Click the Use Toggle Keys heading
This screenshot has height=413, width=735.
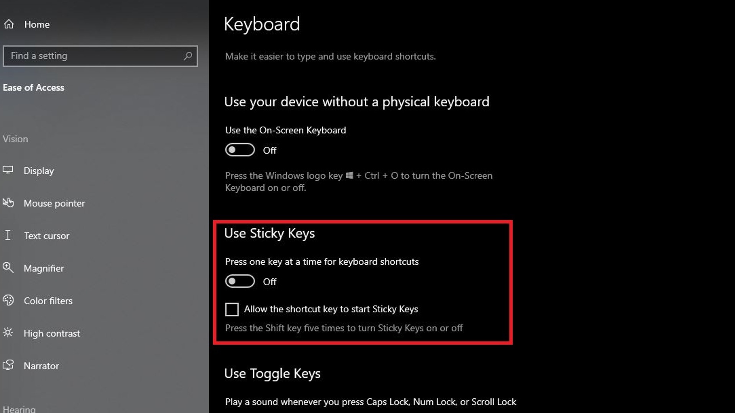[x=272, y=373]
